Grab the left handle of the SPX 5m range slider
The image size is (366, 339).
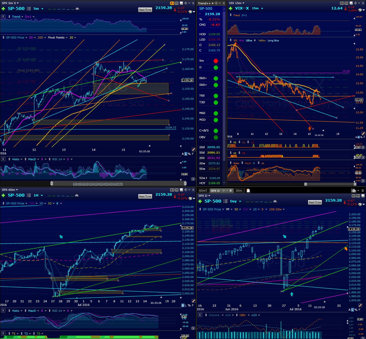[52, 183]
